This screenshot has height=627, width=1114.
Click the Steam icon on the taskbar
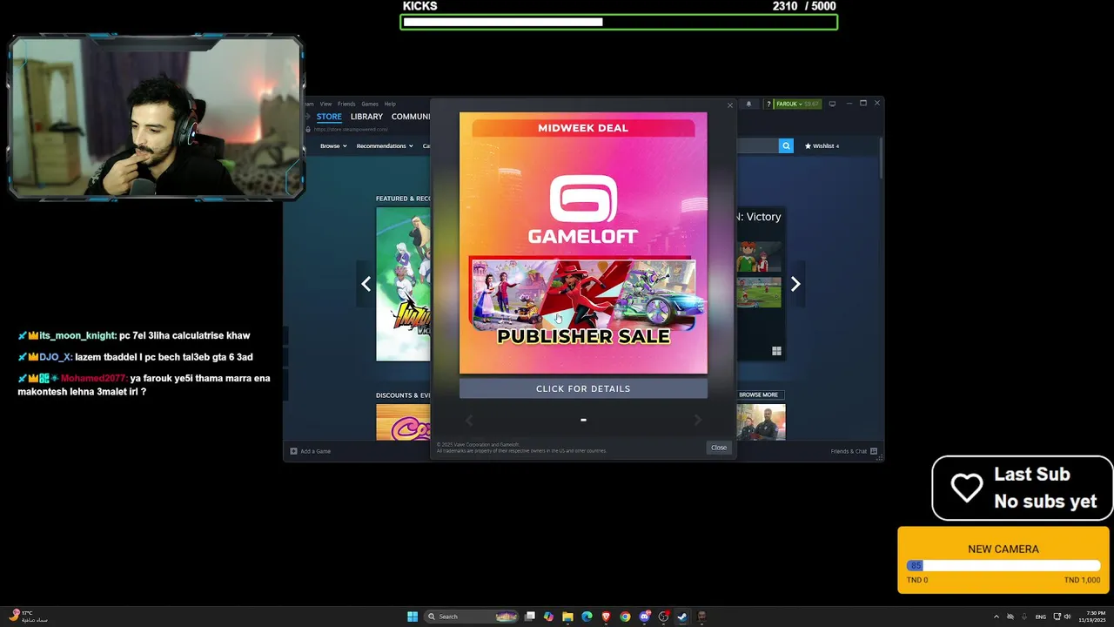682,617
